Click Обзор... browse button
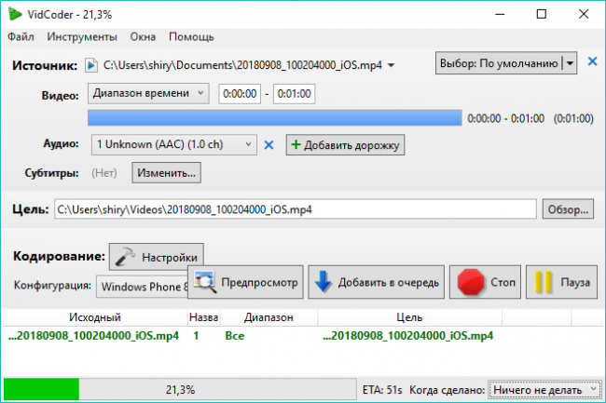Screen dimensions: 606x403 tap(568, 209)
